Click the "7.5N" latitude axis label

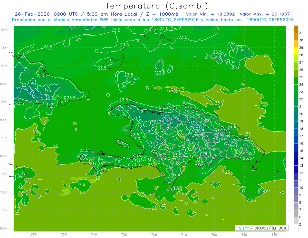coord(4,192)
